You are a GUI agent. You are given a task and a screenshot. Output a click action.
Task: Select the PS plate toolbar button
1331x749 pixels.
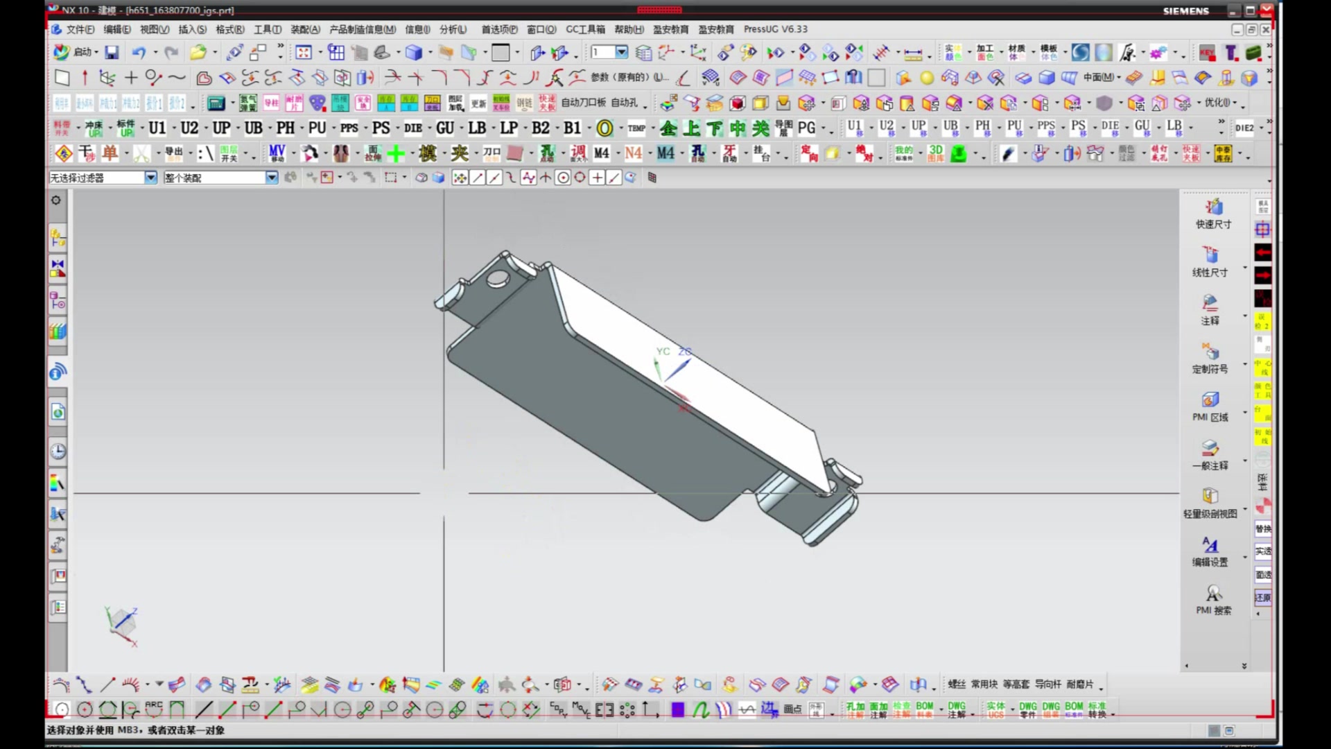coord(381,128)
